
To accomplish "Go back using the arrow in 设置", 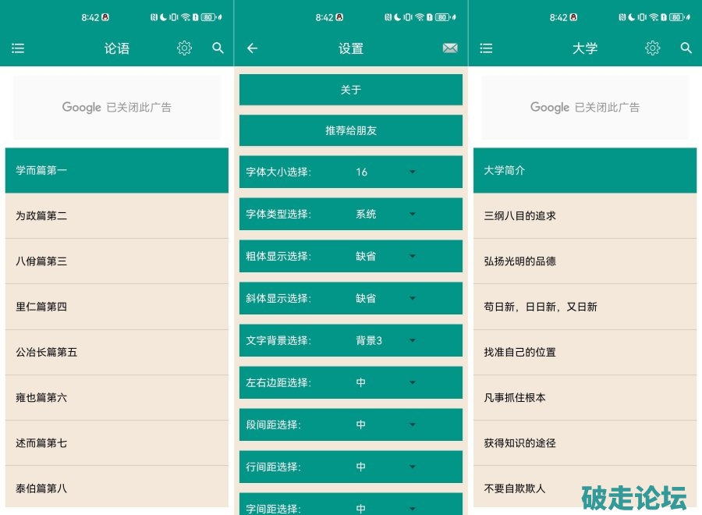I will (252, 48).
